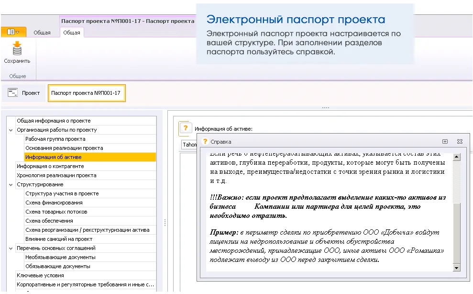Image resolution: width=473 pixels, height=294 pixels.
Task: Click the yellow help icon beside Информация об активе
Action: pos(185,127)
